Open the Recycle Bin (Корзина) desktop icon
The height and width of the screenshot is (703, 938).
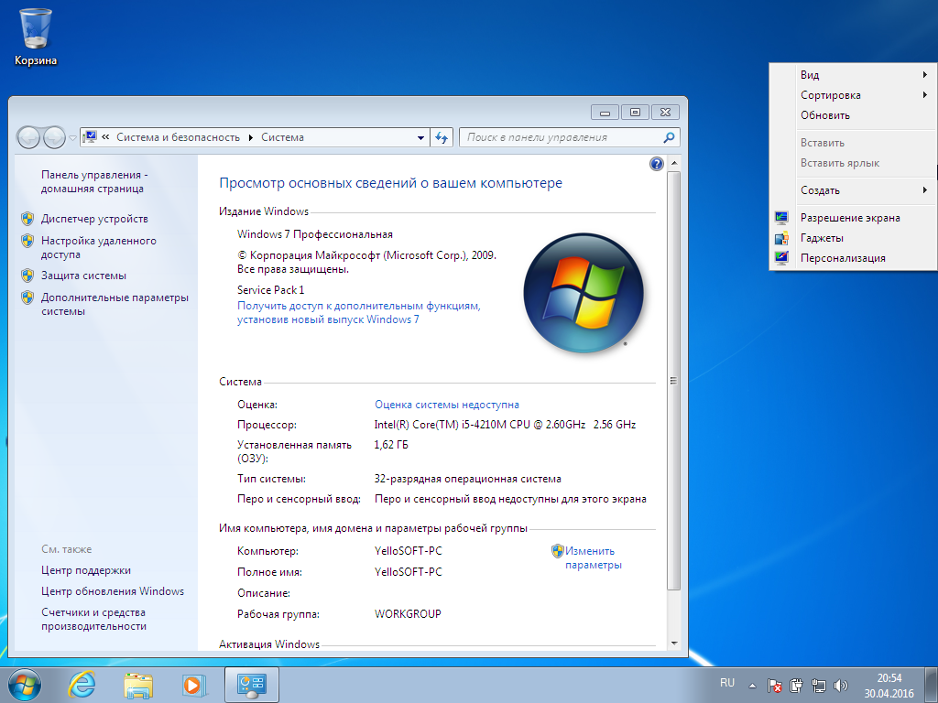(36, 37)
